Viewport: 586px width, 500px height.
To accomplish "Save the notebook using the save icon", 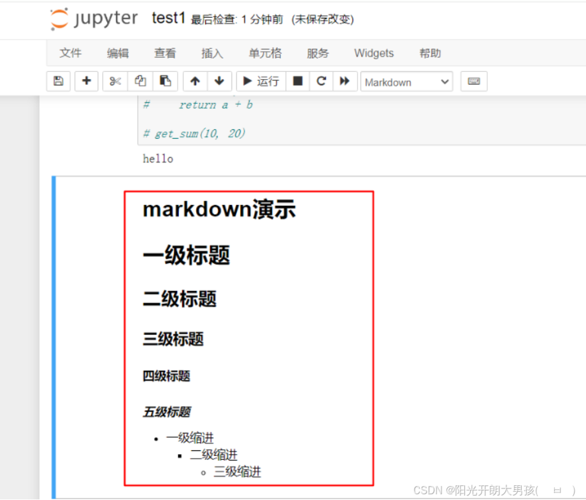I will [x=58, y=81].
